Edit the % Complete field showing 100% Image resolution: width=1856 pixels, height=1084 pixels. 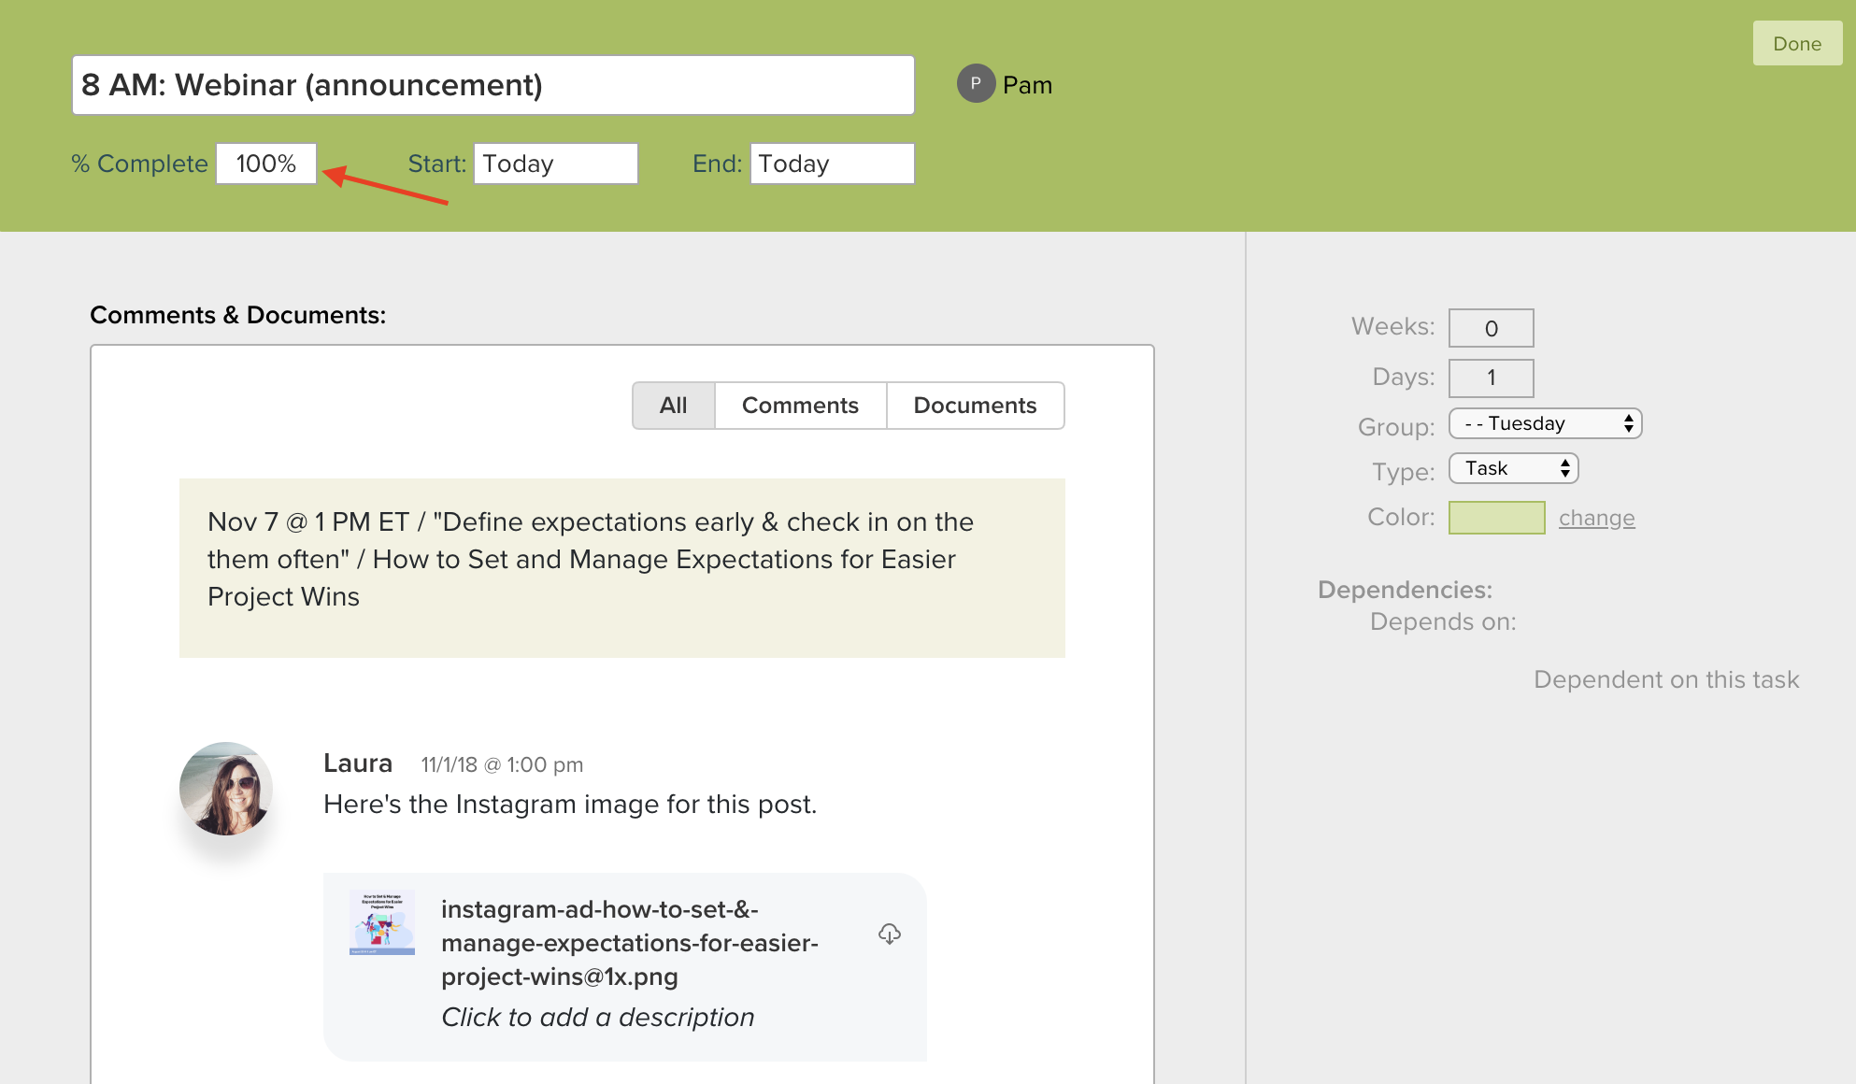[x=265, y=163]
